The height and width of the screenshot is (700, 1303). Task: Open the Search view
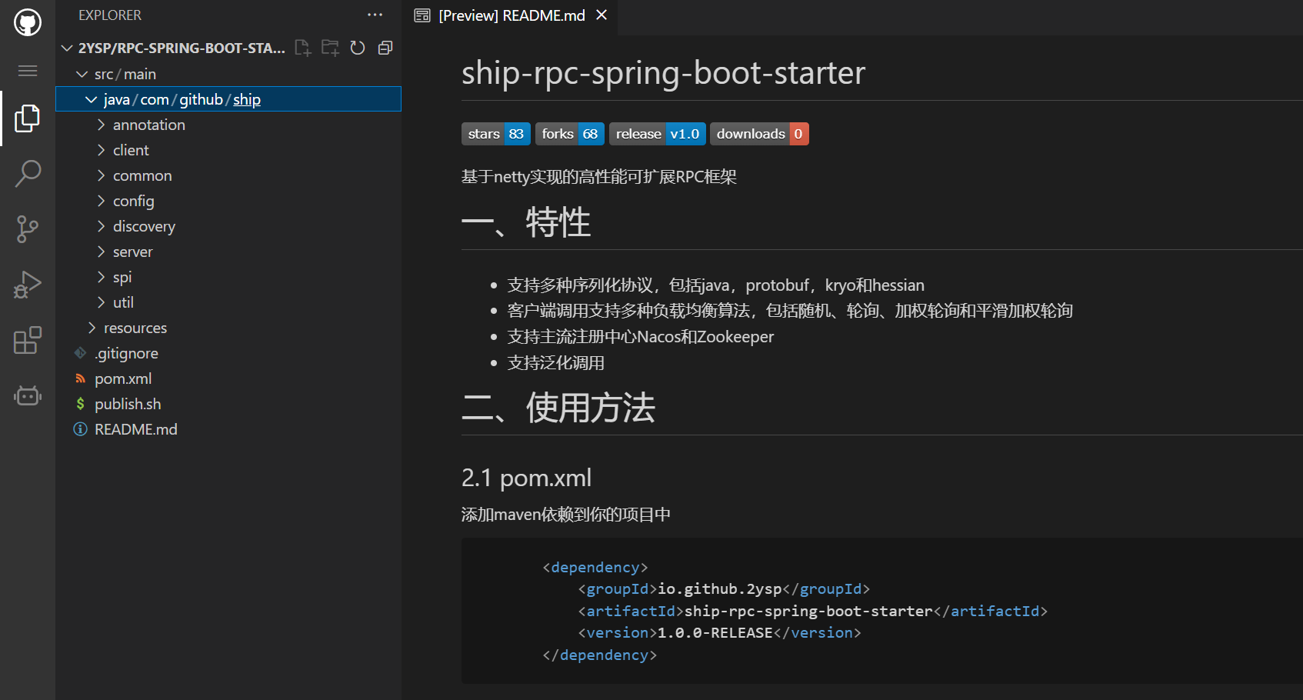point(28,174)
